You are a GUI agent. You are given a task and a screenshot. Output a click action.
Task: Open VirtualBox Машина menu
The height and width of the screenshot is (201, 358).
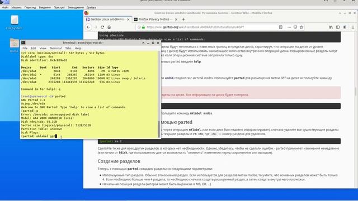click(16, 7)
